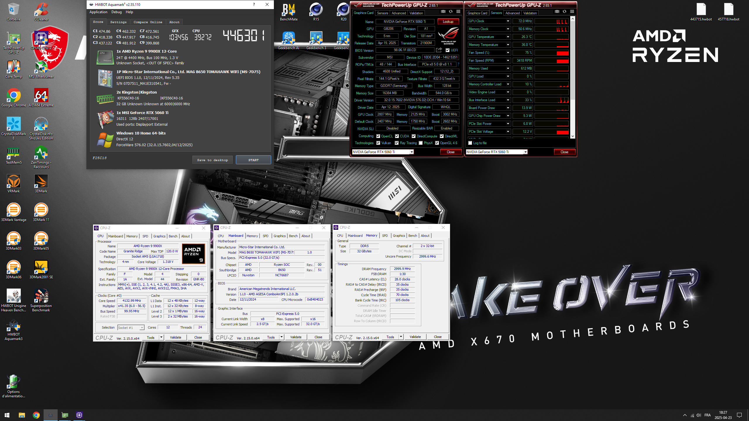Expand Memory Clock sensor dropdown arrow
The height and width of the screenshot is (421, 749).
(x=508, y=29)
